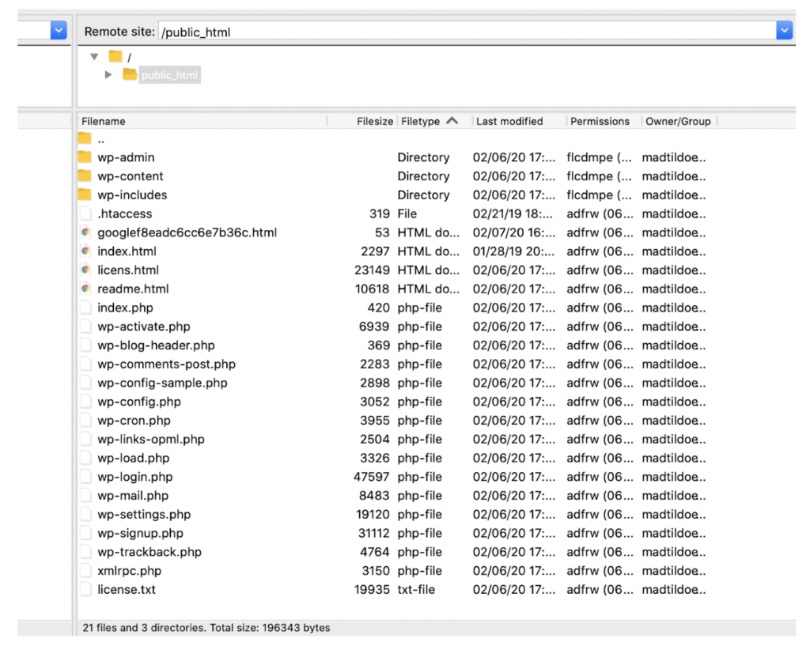
Task: Click the txt-file filetype cell
Action: pos(416,589)
